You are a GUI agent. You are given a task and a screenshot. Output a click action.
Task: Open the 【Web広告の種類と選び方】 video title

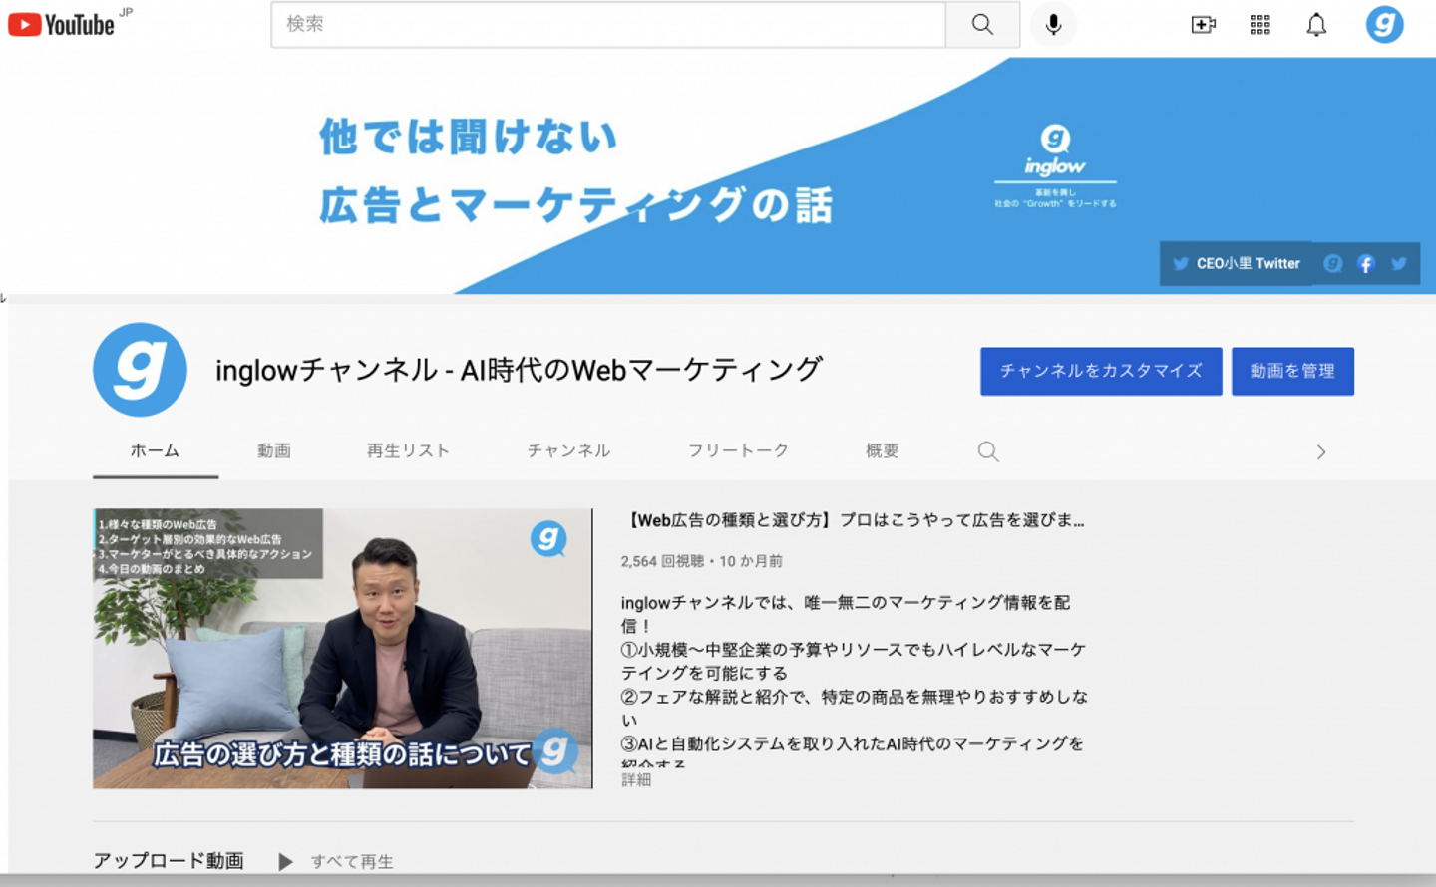coord(854,520)
